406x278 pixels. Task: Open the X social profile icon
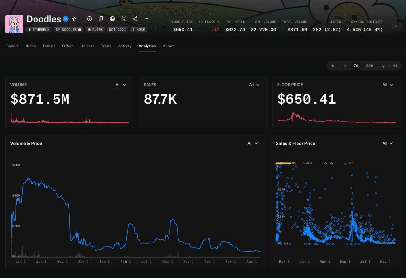[x=124, y=19]
